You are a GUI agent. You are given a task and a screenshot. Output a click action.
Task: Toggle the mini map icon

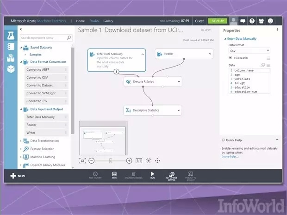82,161
